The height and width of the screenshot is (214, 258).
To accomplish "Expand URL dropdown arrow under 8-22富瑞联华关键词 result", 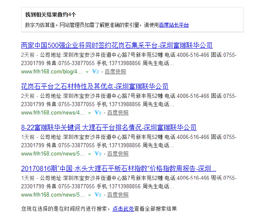I will point(89,154).
